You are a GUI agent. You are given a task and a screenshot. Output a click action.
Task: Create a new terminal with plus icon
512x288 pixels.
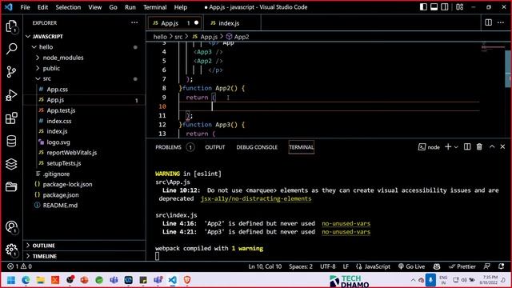(448, 147)
